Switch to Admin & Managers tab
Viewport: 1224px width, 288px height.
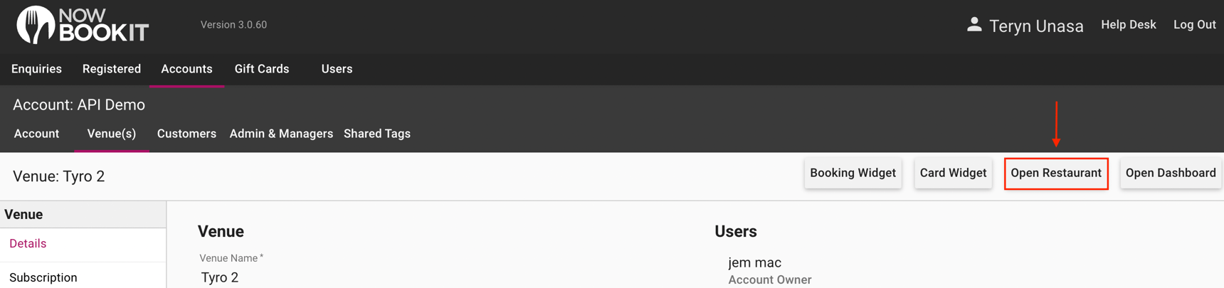click(x=281, y=134)
